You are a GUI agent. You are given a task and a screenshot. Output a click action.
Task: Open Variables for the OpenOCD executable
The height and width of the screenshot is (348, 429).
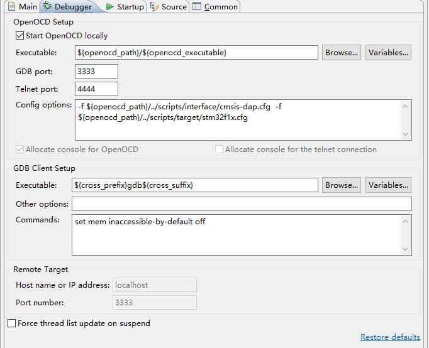pos(388,53)
